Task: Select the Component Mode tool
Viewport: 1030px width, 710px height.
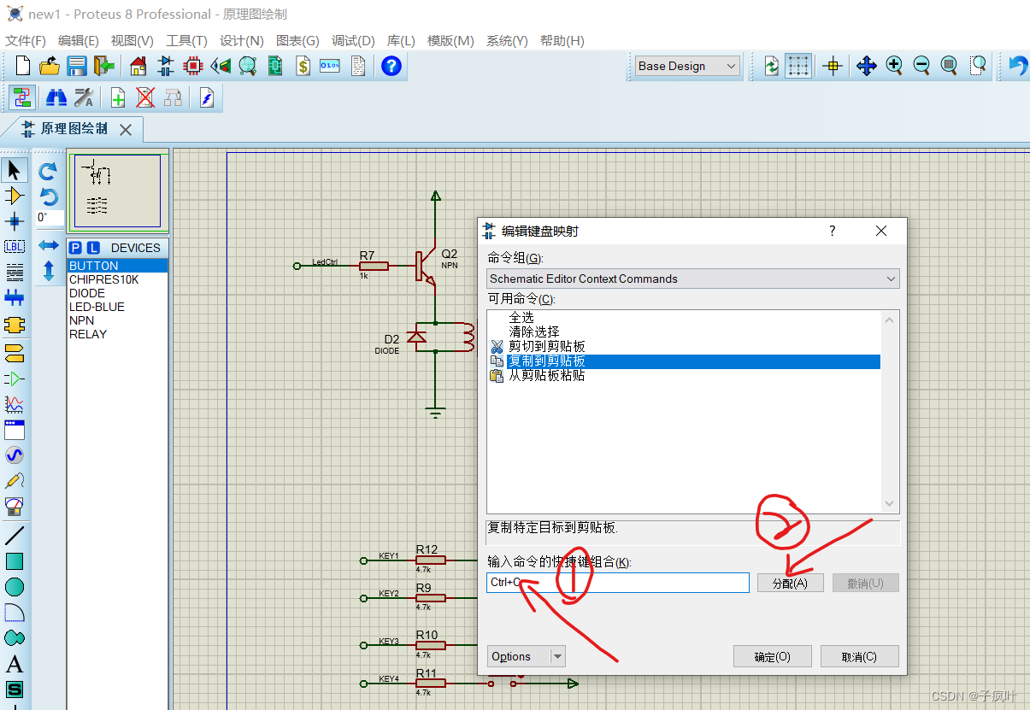Action: point(15,196)
